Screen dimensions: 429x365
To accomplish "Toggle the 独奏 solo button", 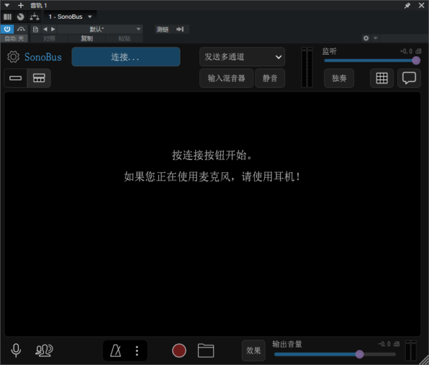I will click(x=339, y=78).
